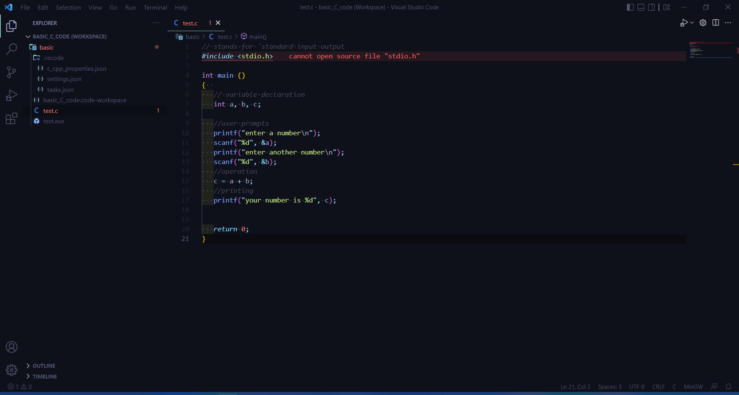
Task: Open the Search view
Action: pos(12,49)
